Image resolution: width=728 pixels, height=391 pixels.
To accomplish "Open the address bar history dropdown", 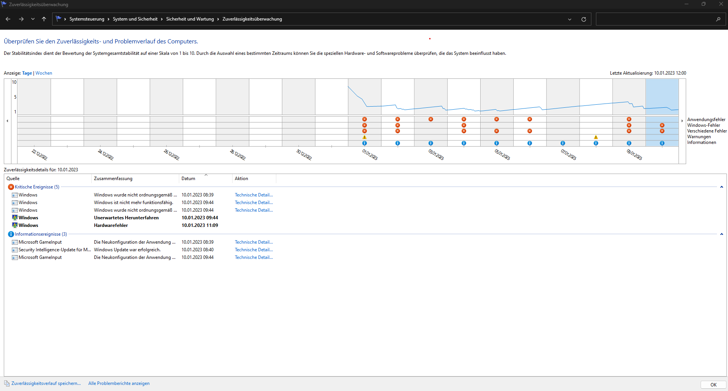I will 570,19.
